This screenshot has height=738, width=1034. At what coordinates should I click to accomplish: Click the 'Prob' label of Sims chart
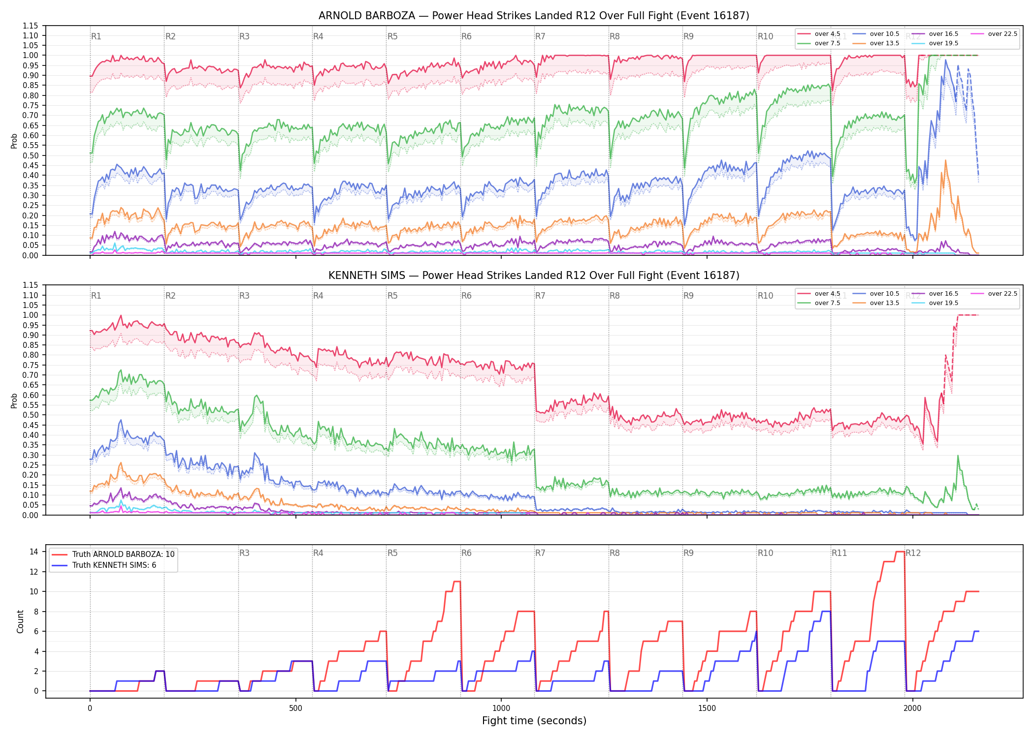pyautogui.click(x=14, y=400)
